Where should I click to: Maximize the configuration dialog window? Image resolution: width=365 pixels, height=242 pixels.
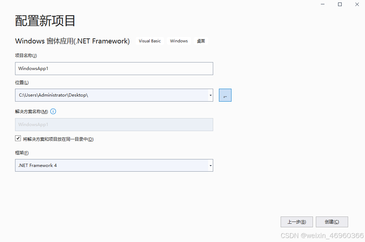click(340, 4)
